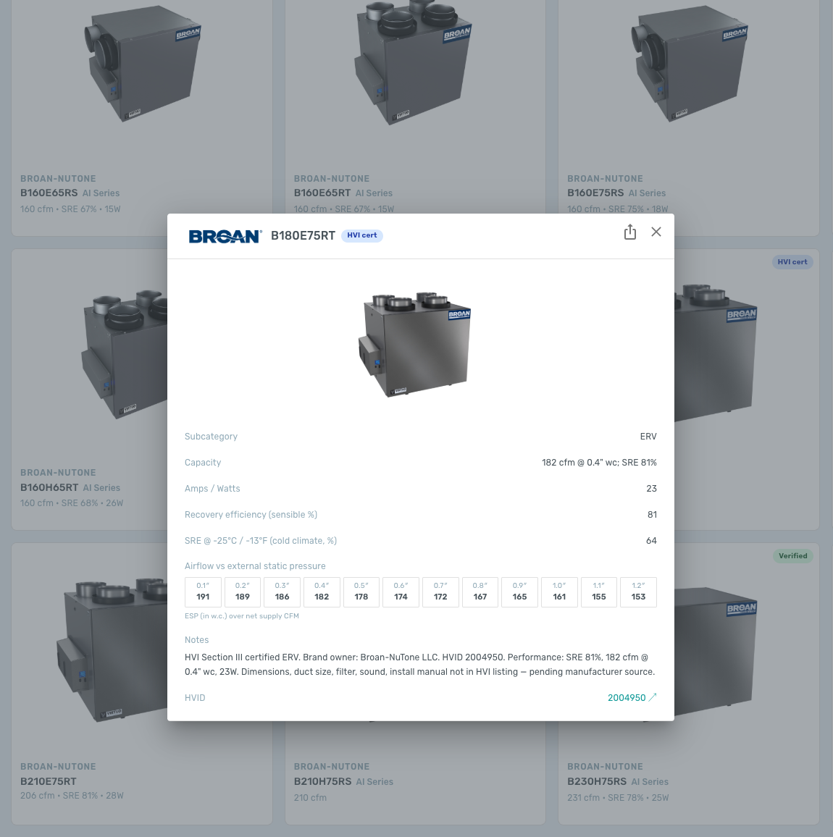Click the Capacity value 182 cfm @ 0.4" wc
833x837 pixels.
[599, 463]
